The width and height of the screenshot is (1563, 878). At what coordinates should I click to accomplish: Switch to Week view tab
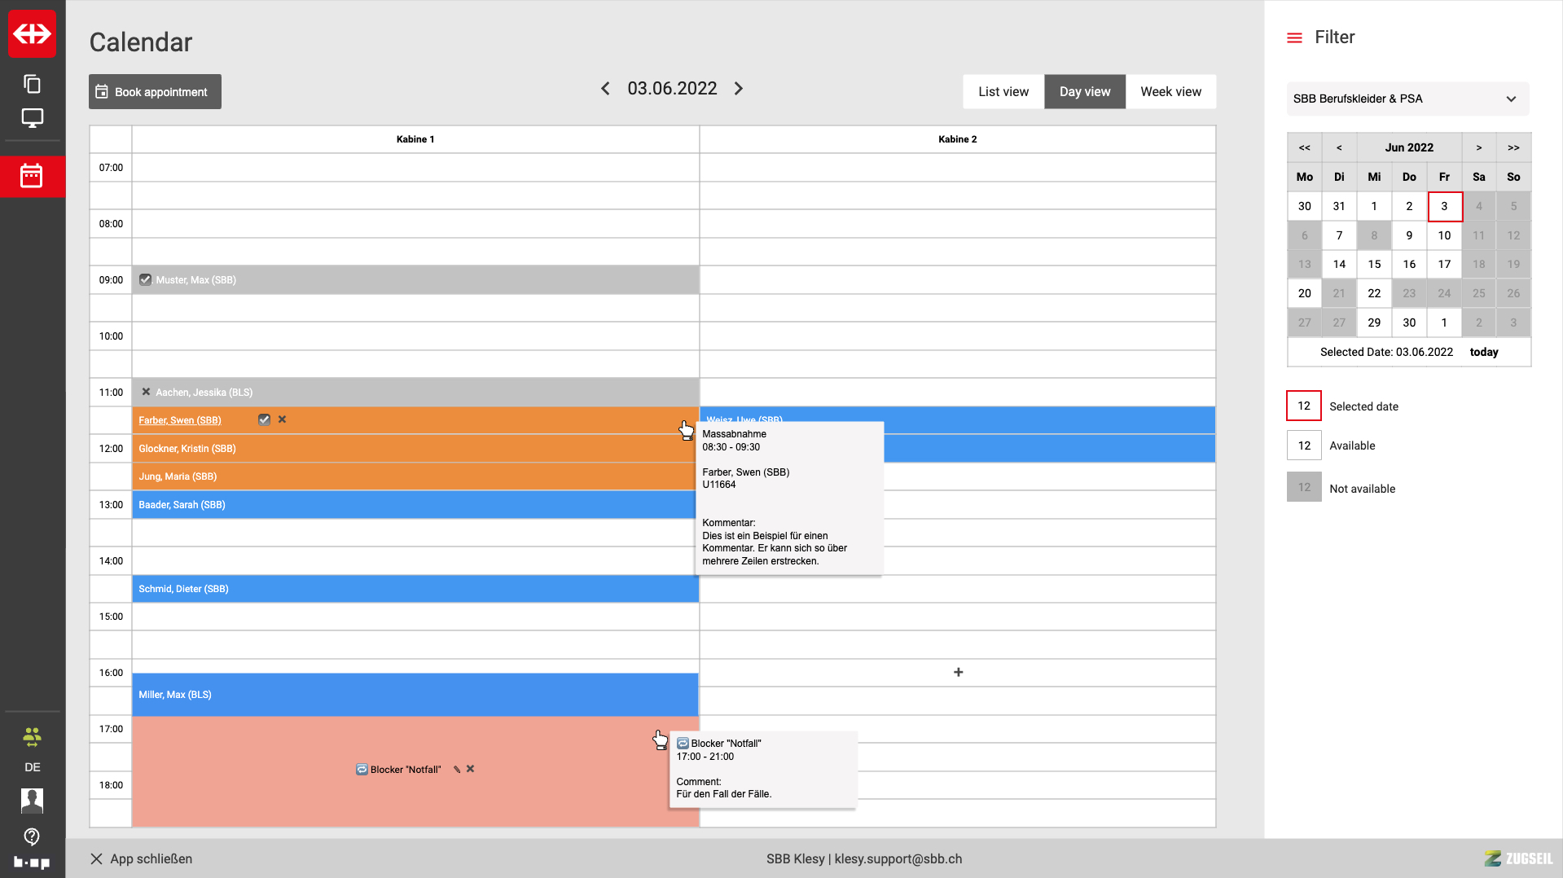[1170, 92]
